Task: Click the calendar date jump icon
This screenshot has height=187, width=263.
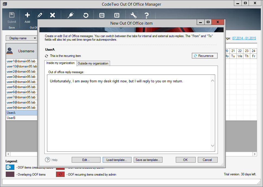Action: click(x=117, y=15)
